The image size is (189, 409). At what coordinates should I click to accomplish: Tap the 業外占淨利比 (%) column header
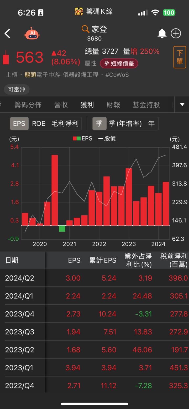coord(138,260)
